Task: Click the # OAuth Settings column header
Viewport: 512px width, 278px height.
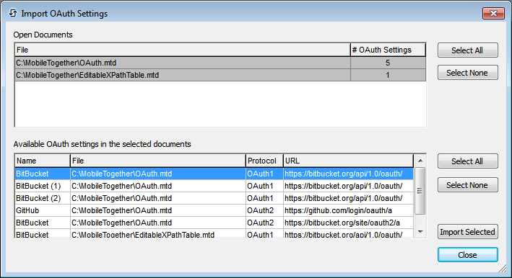Action: click(x=388, y=50)
